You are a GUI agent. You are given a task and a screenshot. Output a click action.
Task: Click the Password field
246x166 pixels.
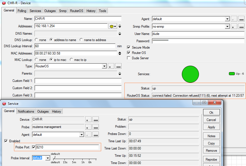coord(198,41)
